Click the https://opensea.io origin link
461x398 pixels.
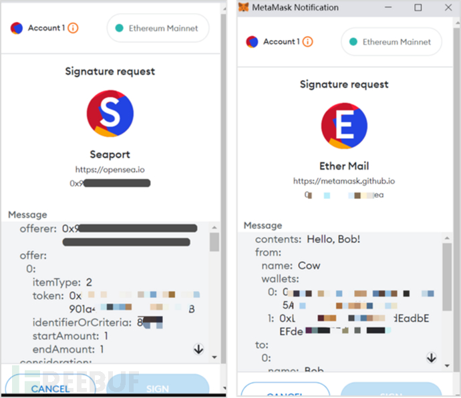coord(110,170)
